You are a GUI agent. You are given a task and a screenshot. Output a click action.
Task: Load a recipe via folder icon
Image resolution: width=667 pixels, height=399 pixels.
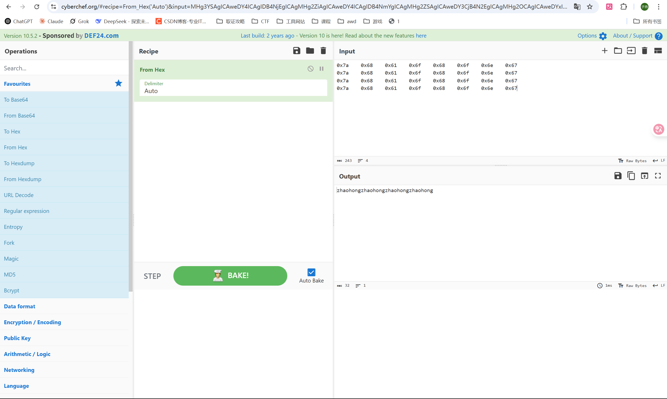pos(310,51)
